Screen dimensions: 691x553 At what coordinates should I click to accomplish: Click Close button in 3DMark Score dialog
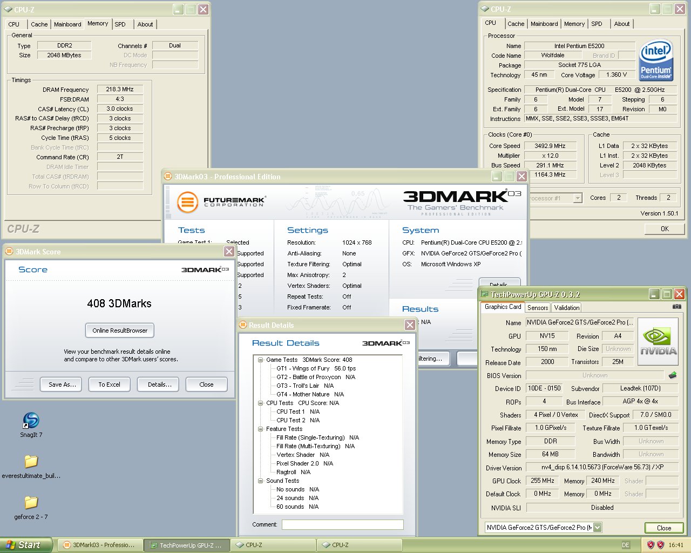tap(206, 385)
